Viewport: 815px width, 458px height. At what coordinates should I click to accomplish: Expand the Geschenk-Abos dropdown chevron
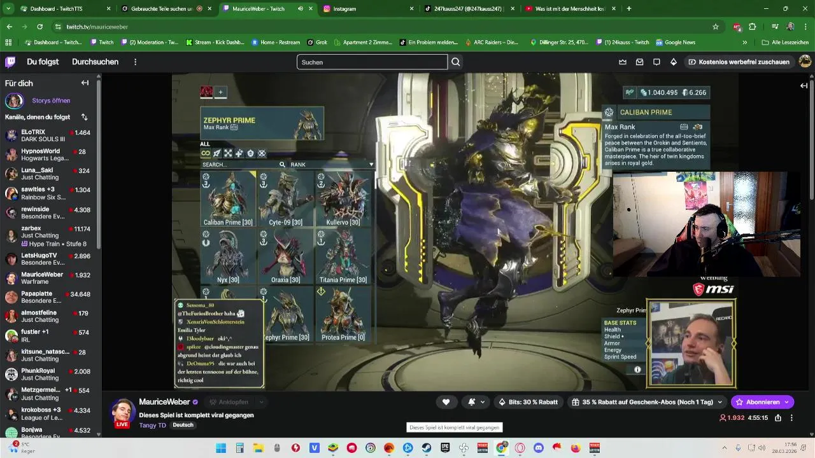[x=720, y=402]
